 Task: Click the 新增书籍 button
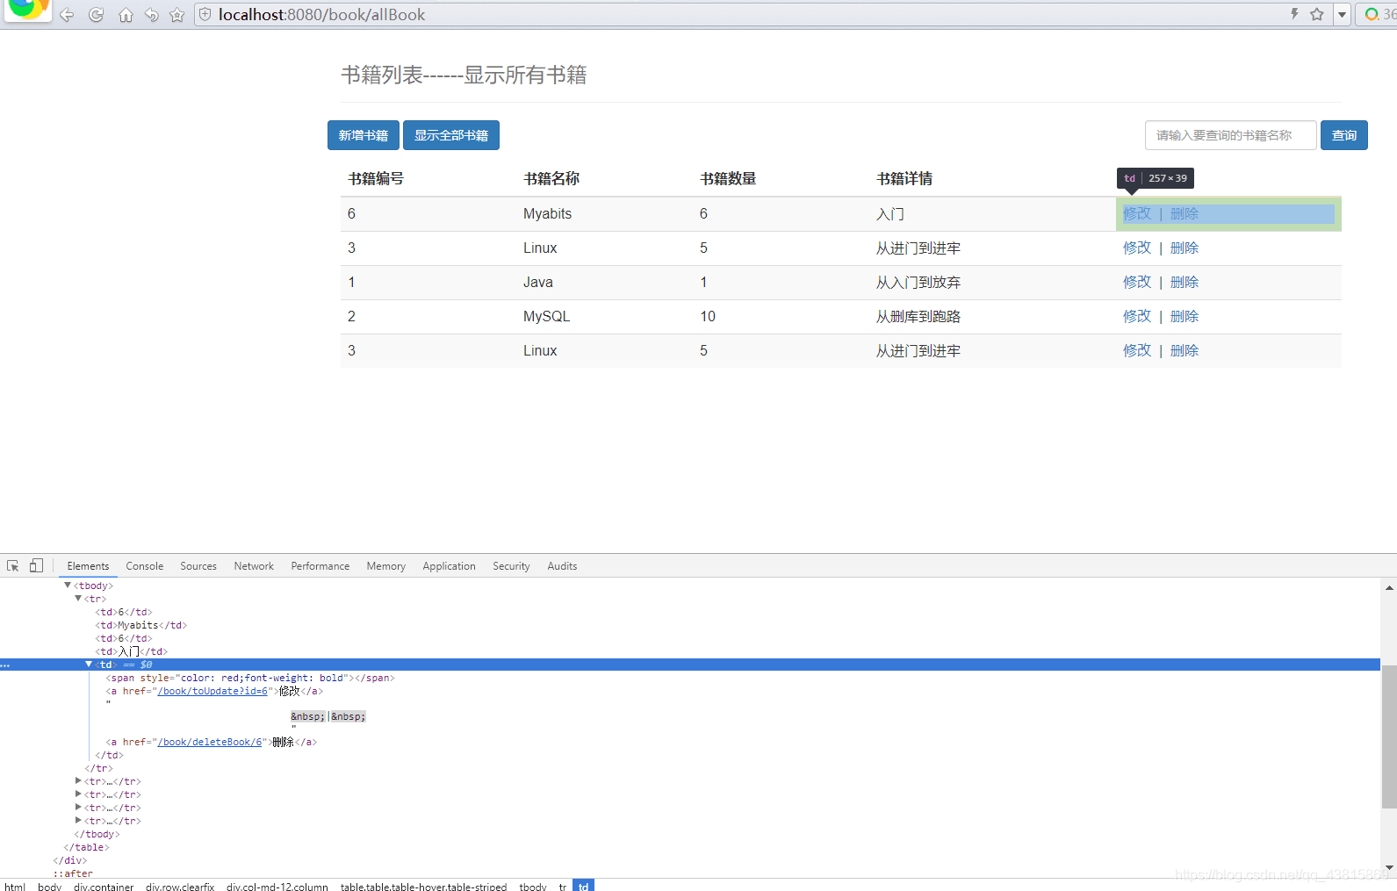point(364,135)
